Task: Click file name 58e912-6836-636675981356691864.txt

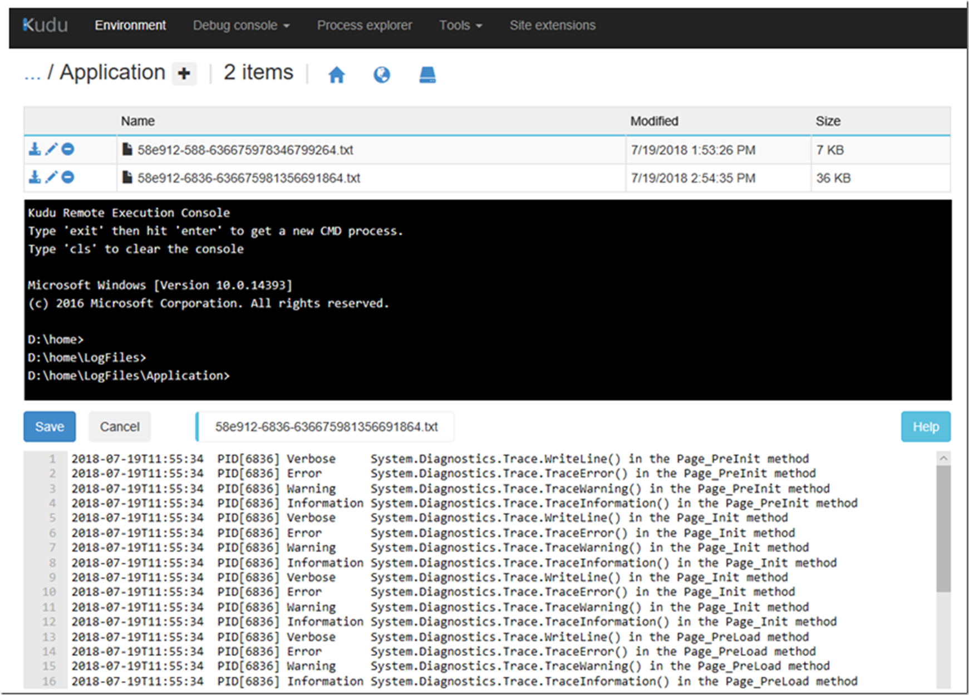Action: point(249,178)
